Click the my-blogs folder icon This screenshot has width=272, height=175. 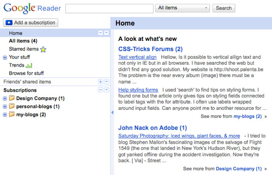coord(12,114)
